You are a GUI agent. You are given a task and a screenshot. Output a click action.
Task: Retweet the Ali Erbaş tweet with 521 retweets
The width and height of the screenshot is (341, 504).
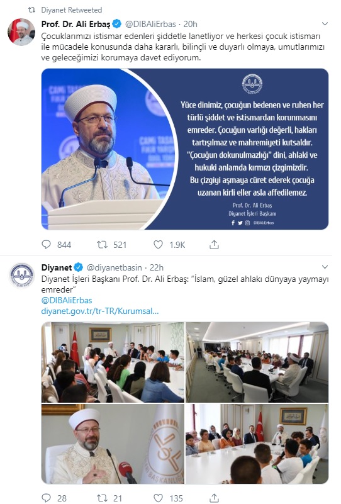(x=102, y=245)
